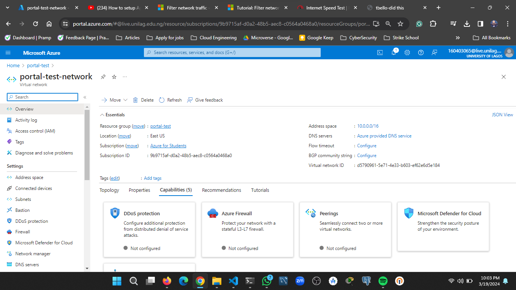Switch to the Recommendations tab
The height and width of the screenshot is (290, 516).
click(x=221, y=190)
